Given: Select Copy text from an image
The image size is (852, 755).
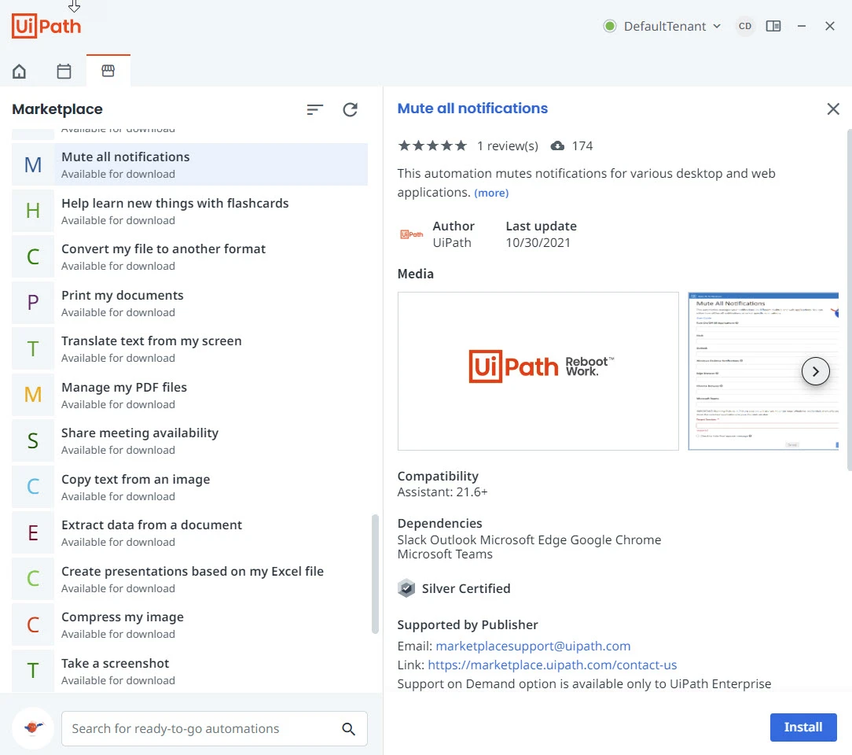Looking at the screenshot, I should tap(189, 487).
